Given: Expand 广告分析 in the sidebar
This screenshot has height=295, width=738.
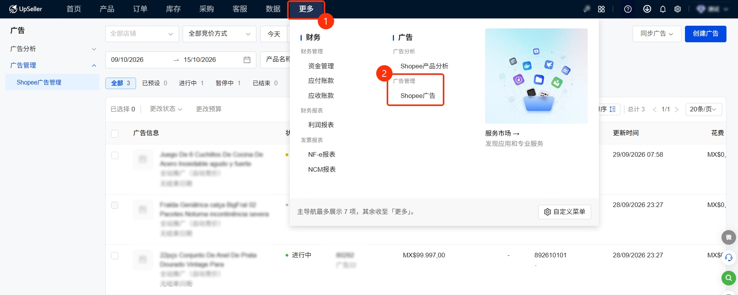Looking at the screenshot, I should coord(53,49).
